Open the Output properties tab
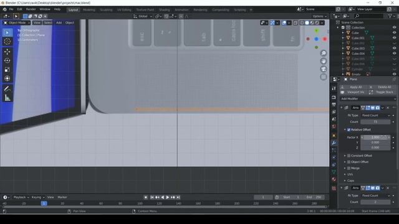 [x=334, y=105]
